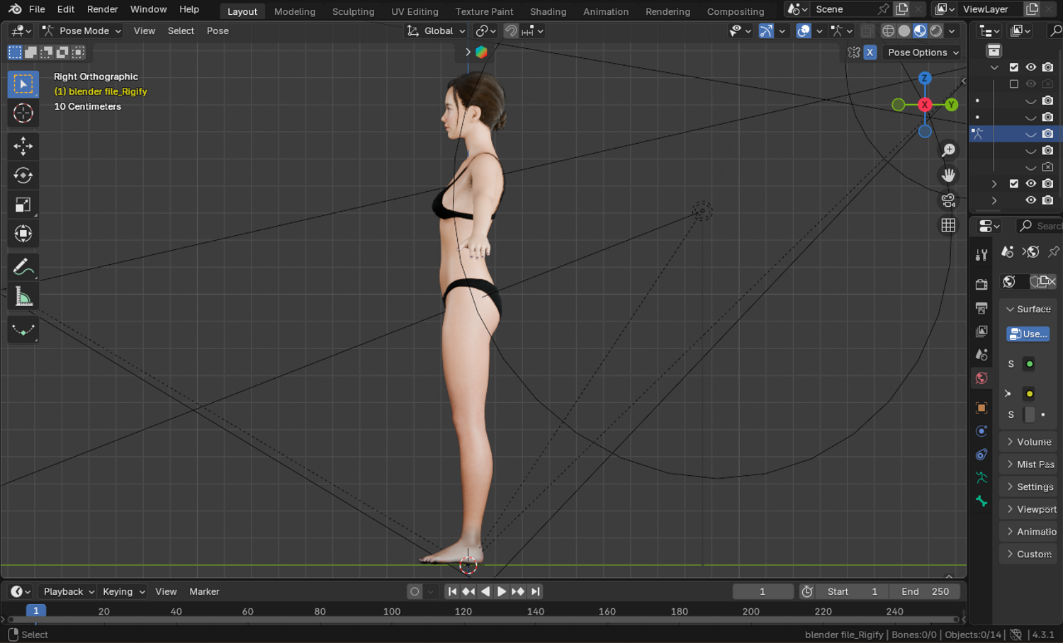Open the File menu
Viewport: 1063px width, 643px height.
(x=37, y=9)
